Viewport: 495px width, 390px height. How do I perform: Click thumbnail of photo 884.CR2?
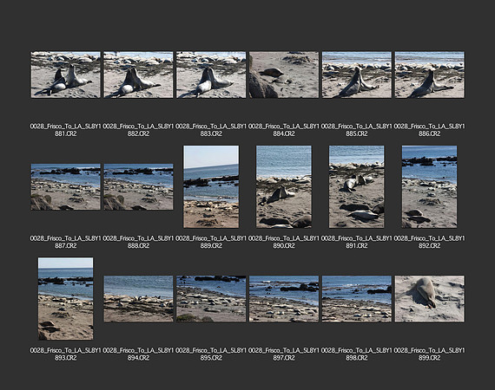[x=284, y=75]
